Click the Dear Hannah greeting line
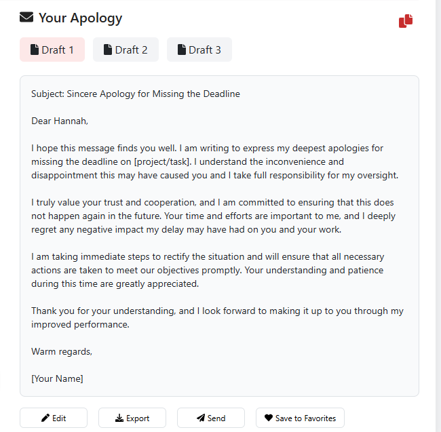The width and height of the screenshot is (441, 432). pos(60,121)
